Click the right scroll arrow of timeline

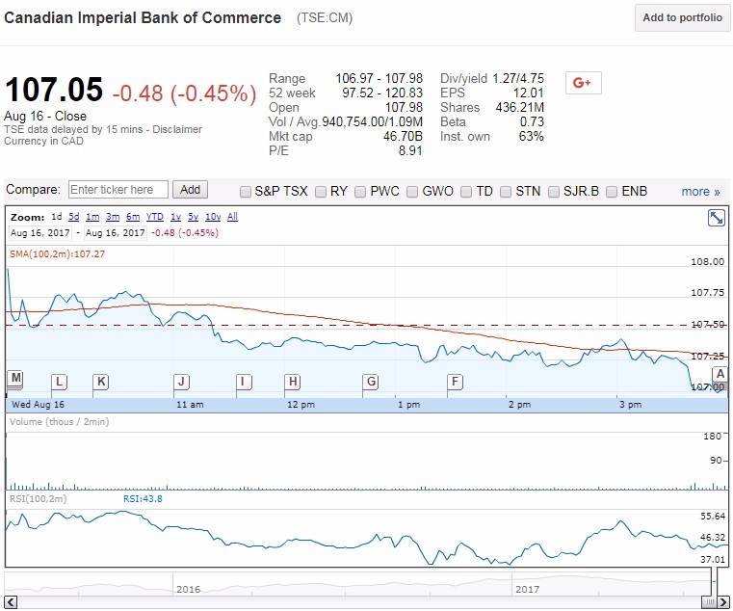[723, 601]
